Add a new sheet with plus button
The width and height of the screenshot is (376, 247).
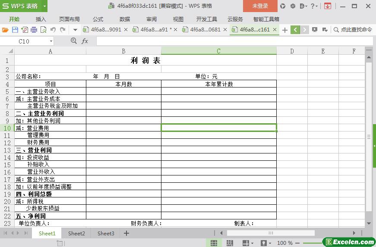pyautogui.click(x=126, y=233)
